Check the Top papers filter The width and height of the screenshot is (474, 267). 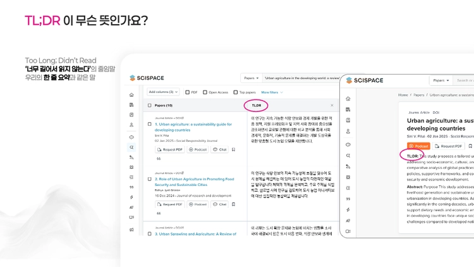pyautogui.click(x=236, y=92)
